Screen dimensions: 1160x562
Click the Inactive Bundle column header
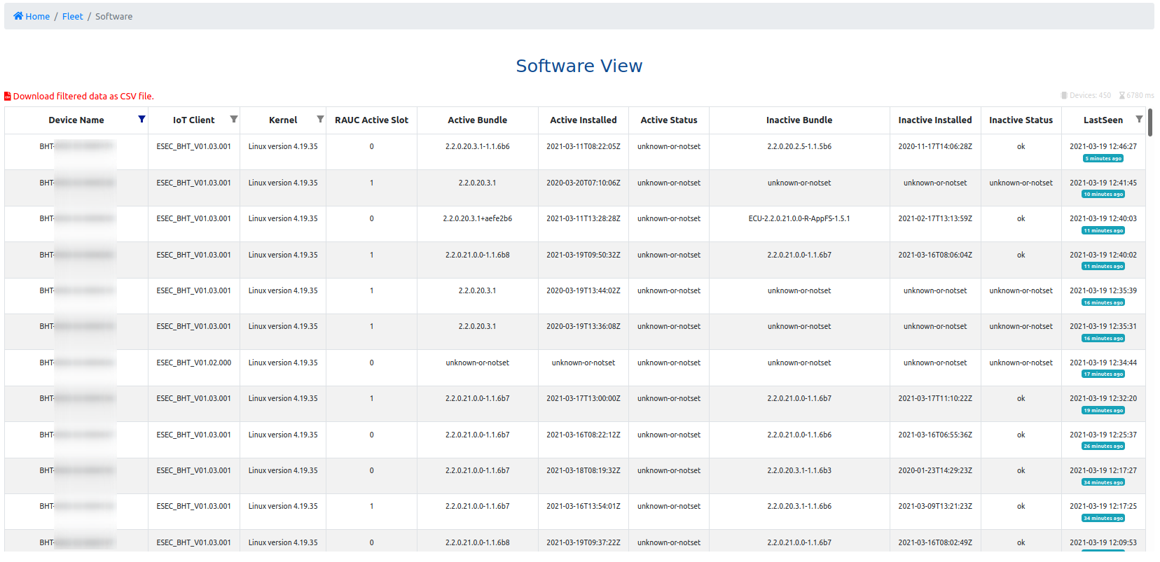tap(799, 120)
